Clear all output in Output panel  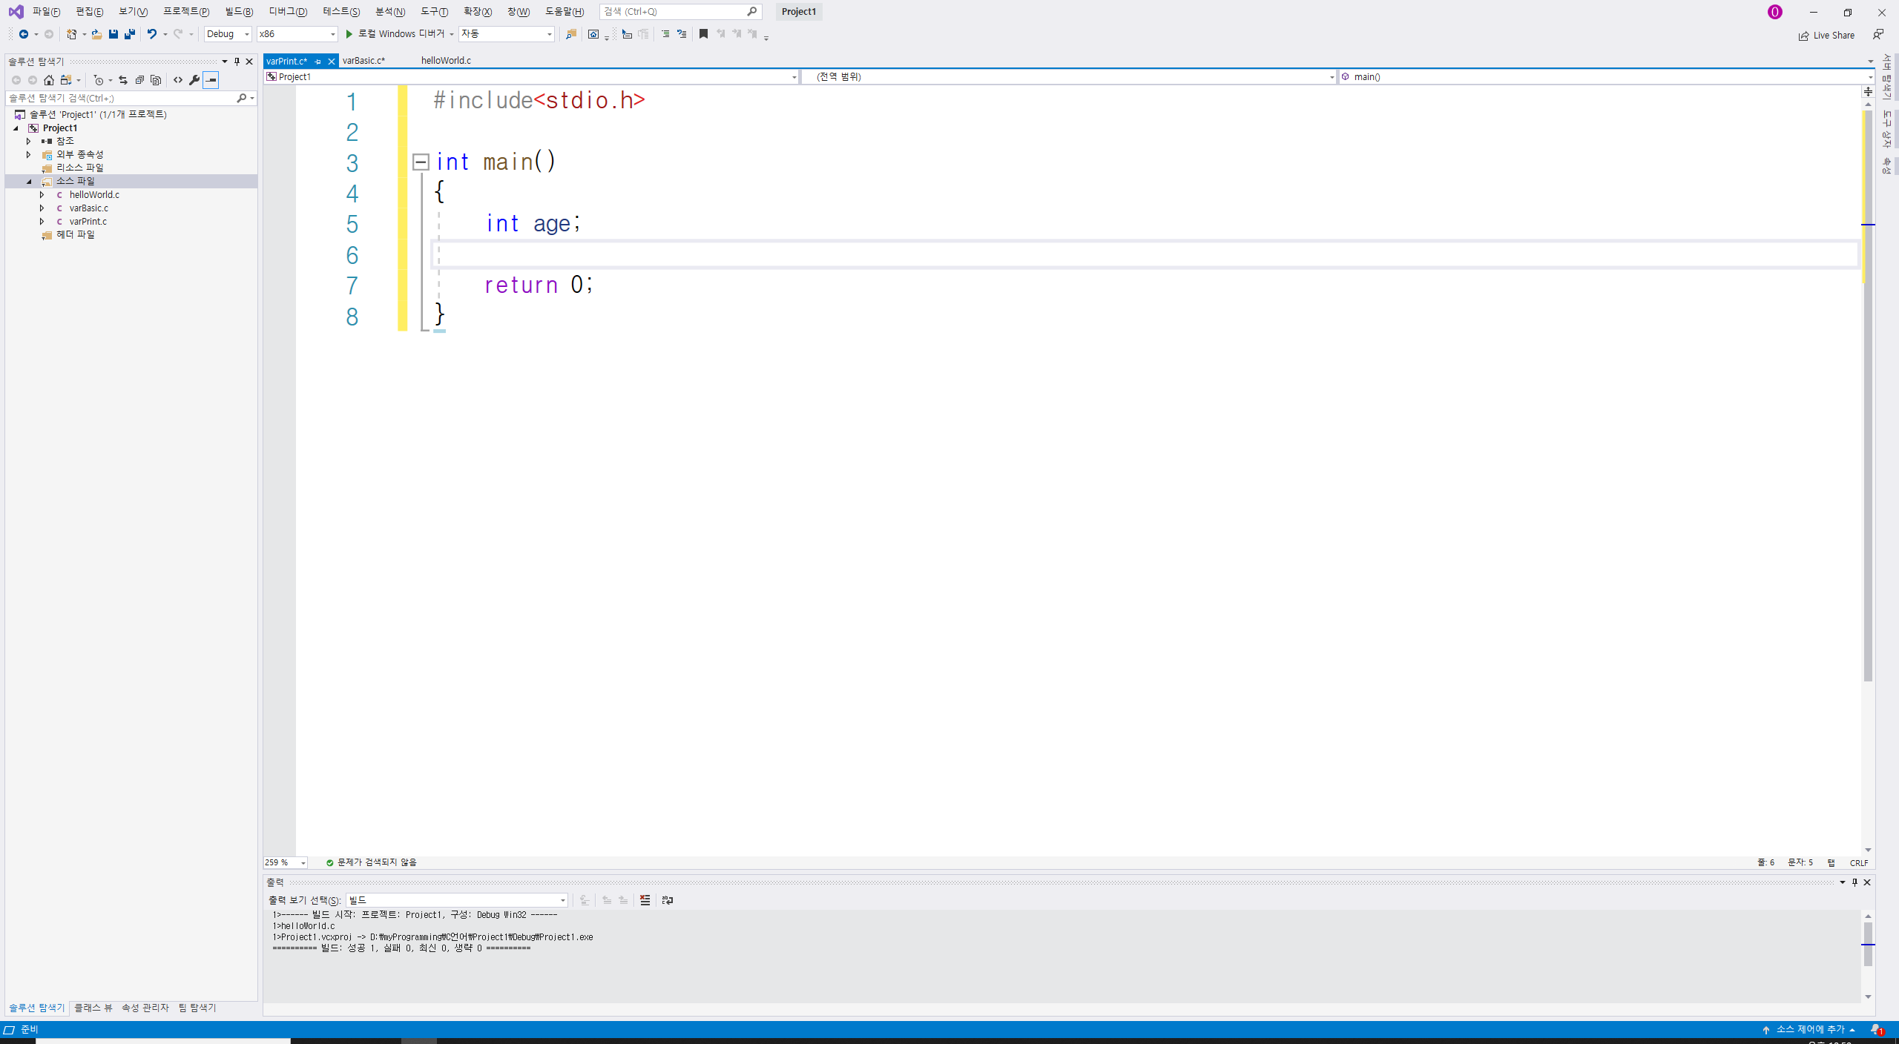pyautogui.click(x=645, y=900)
